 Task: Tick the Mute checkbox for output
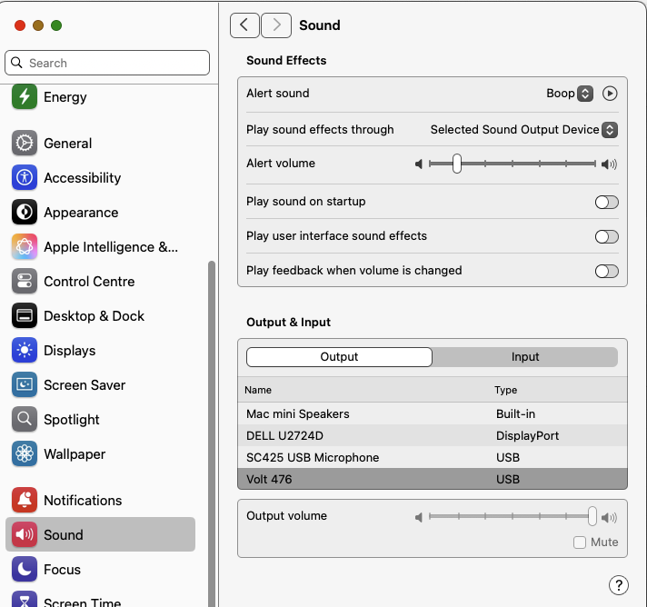coord(580,542)
